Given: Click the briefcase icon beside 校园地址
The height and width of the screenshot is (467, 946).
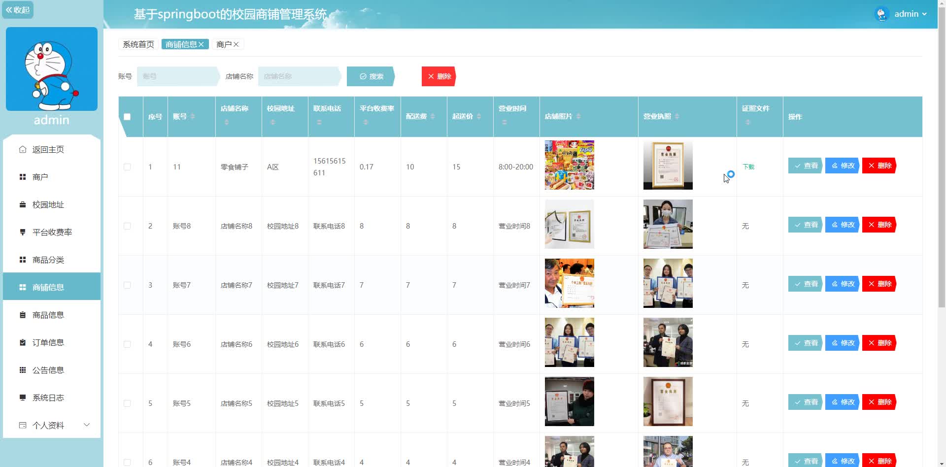Looking at the screenshot, I should [x=22, y=204].
